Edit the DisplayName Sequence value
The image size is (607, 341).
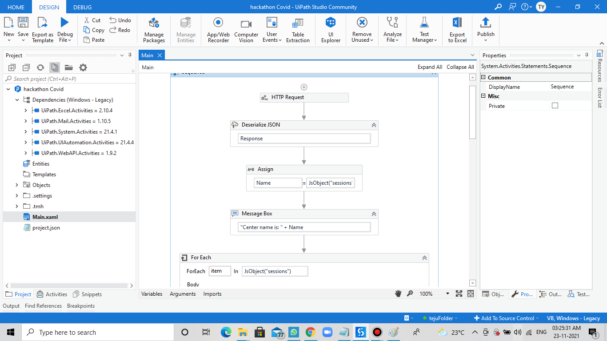point(571,87)
